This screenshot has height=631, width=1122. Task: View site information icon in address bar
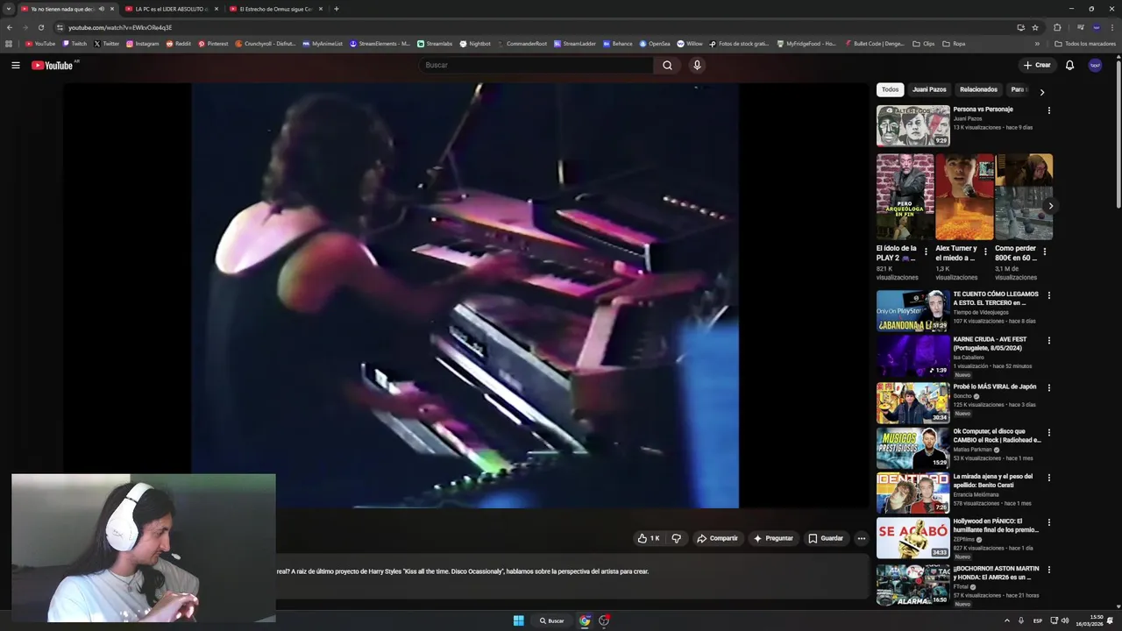pyautogui.click(x=60, y=27)
